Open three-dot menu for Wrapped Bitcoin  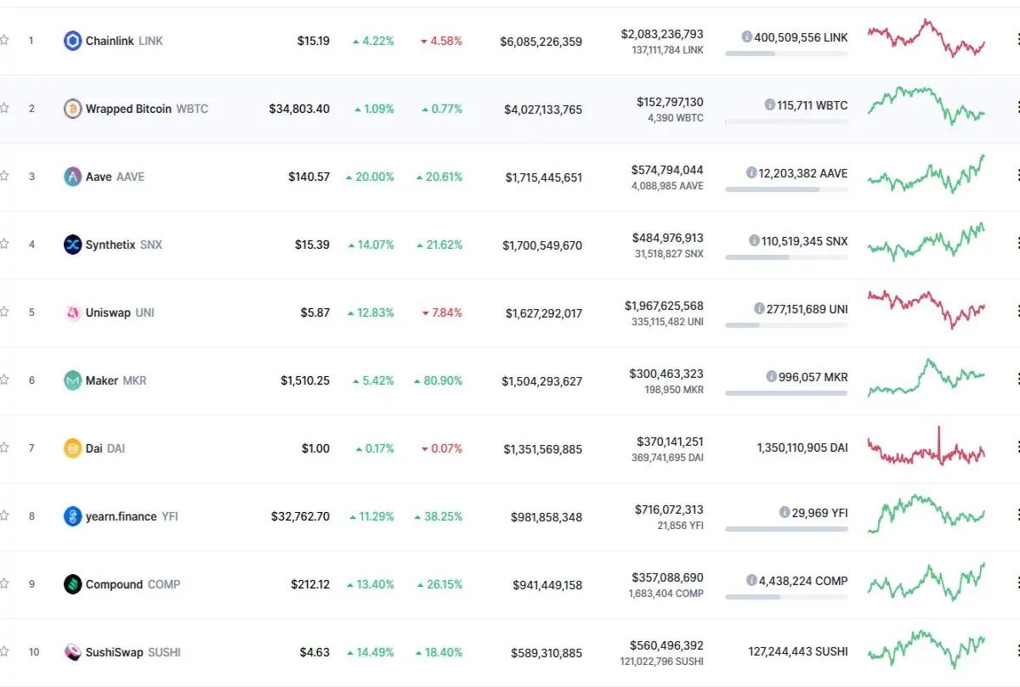(1017, 108)
